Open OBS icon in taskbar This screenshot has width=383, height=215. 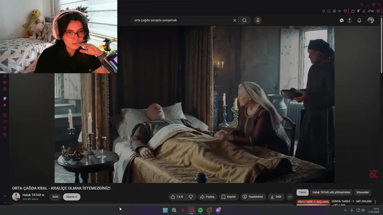tap(209, 210)
